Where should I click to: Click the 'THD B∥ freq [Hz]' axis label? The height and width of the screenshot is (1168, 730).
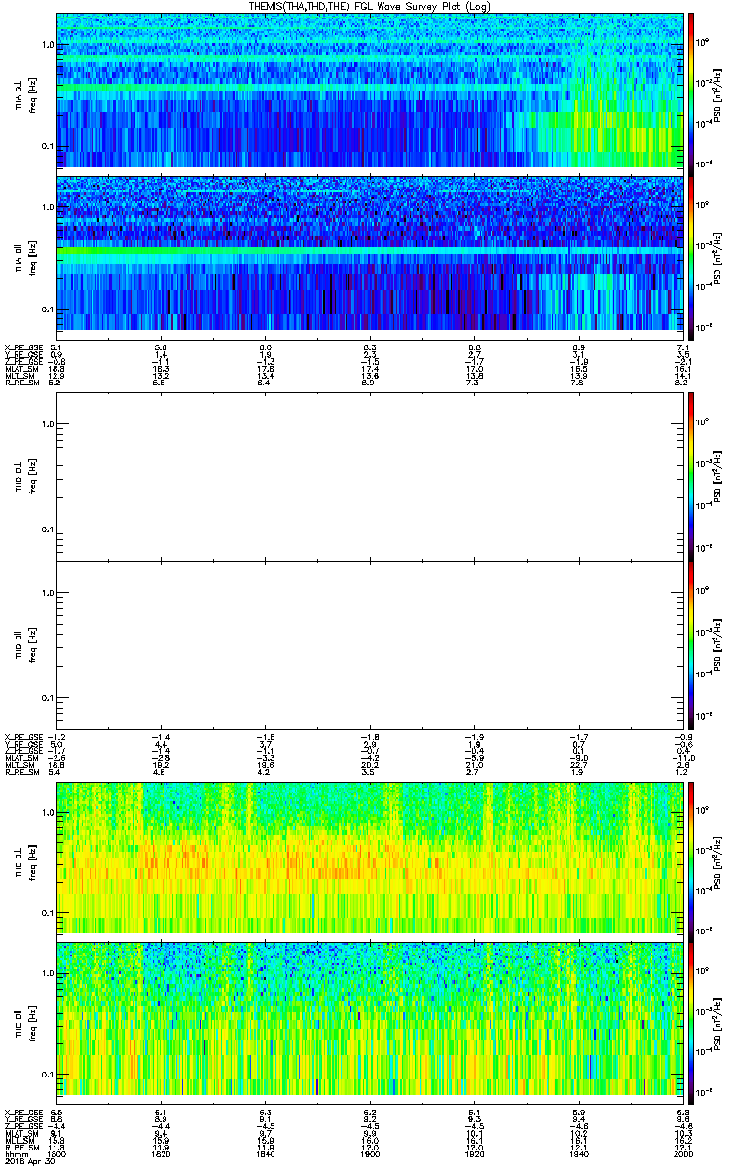coord(24,644)
